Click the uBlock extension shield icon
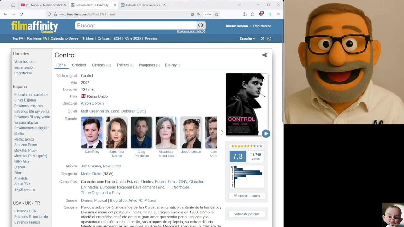This screenshot has height=227, width=404. (x=261, y=14)
